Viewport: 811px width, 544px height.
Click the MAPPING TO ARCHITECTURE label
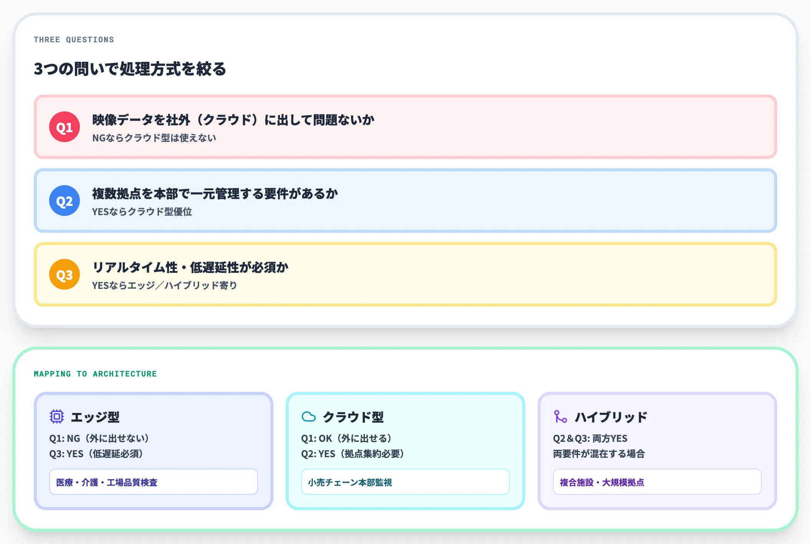click(95, 374)
